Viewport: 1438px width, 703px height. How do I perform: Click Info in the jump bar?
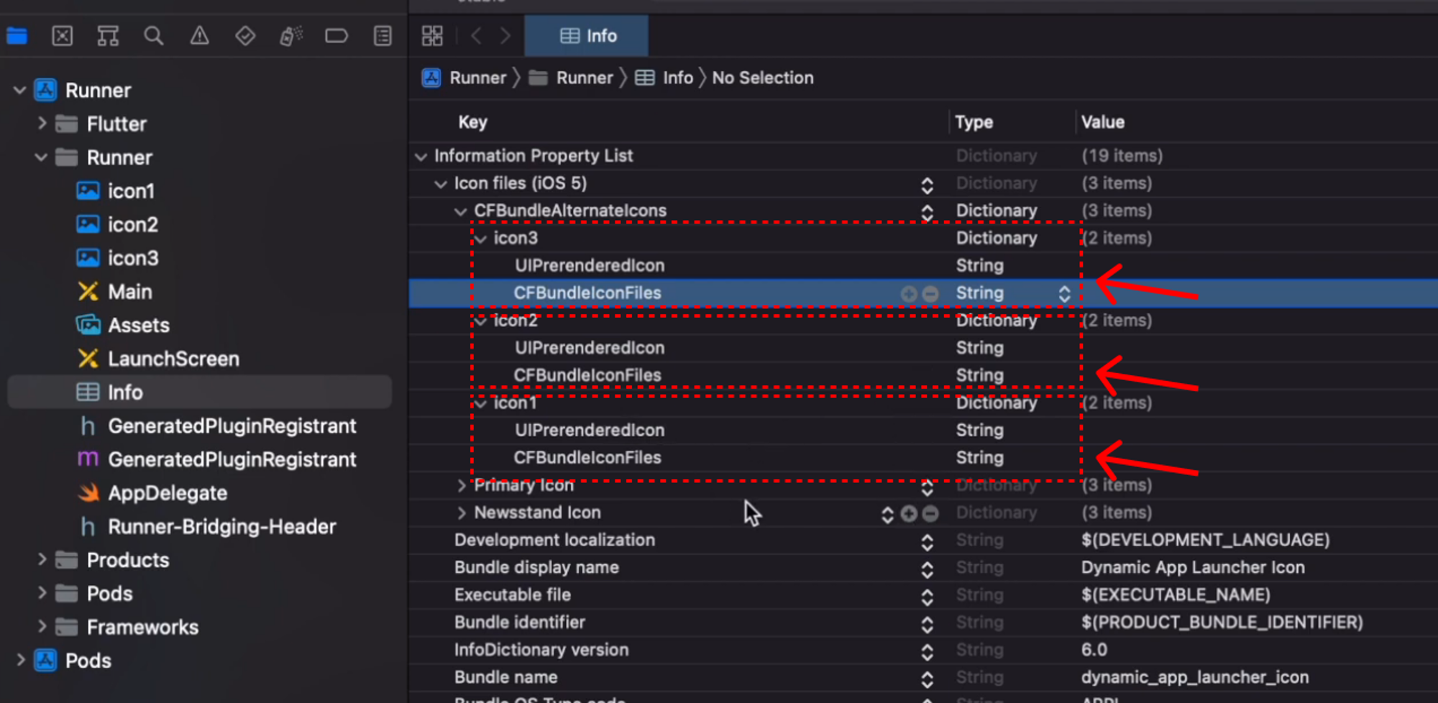pyautogui.click(x=664, y=78)
